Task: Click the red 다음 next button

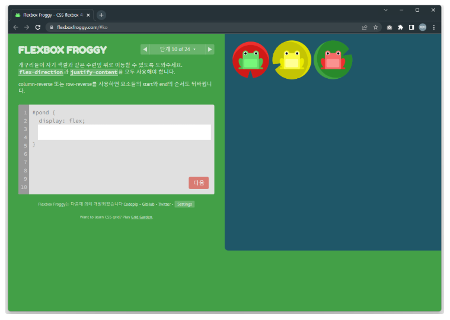Action: pos(199,183)
